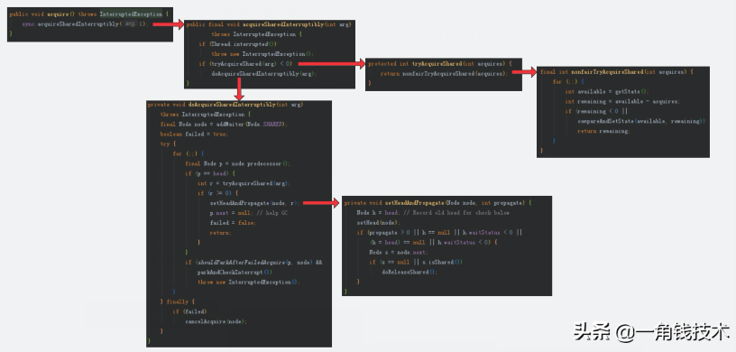This screenshot has height=352, width=736.
Task: Click the parkAndCheckInterrupt() line
Action: click(235, 272)
